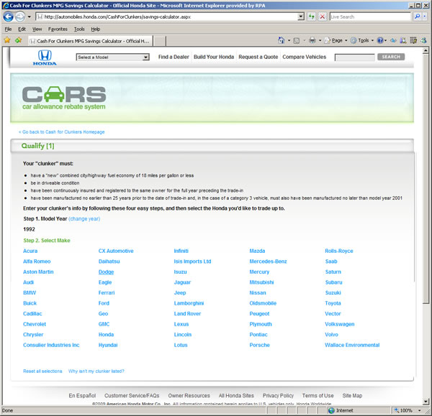432x416 pixels.
Task: Open the Page toolbar dropdown
Action: tap(336, 40)
